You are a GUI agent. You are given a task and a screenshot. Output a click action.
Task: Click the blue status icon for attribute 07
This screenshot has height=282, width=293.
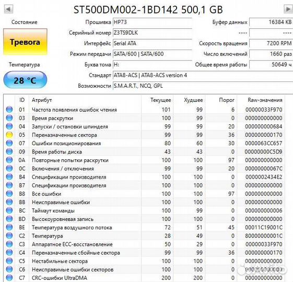pos(9,143)
